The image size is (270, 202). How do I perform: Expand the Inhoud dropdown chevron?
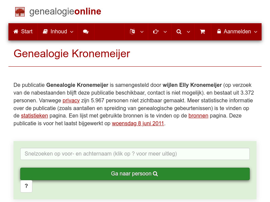pyautogui.click(x=71, y=32)
